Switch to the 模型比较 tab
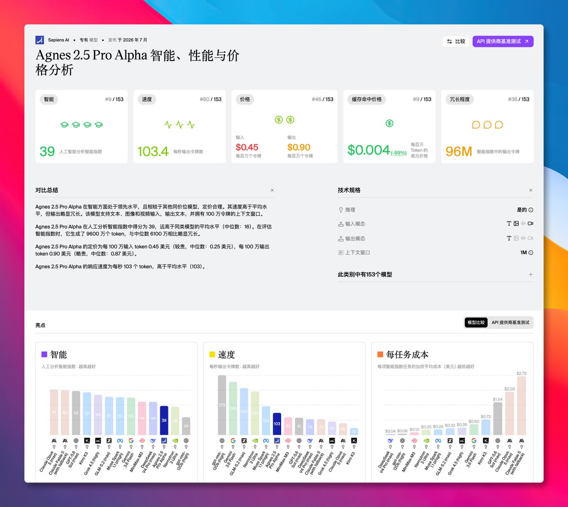The width and height of the screenshot is (568, 507). (x=476, y=322)
